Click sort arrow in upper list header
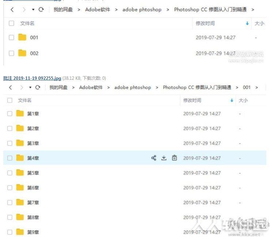This screenshot has width=270, height=237. [247, 23]
